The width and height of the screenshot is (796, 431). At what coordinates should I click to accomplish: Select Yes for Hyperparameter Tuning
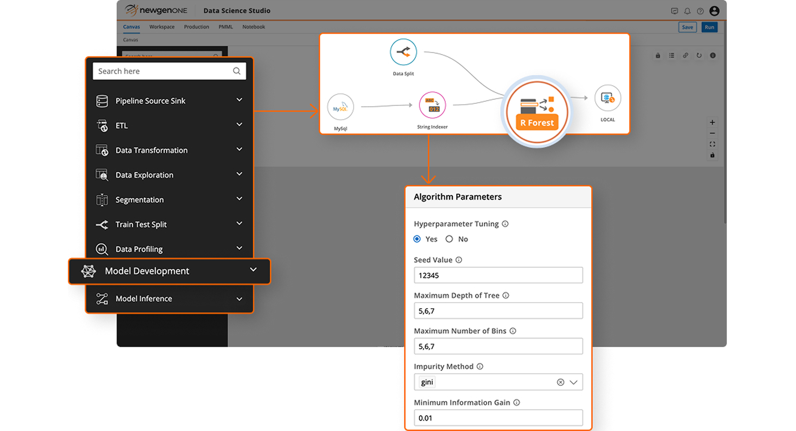point(417,239)
